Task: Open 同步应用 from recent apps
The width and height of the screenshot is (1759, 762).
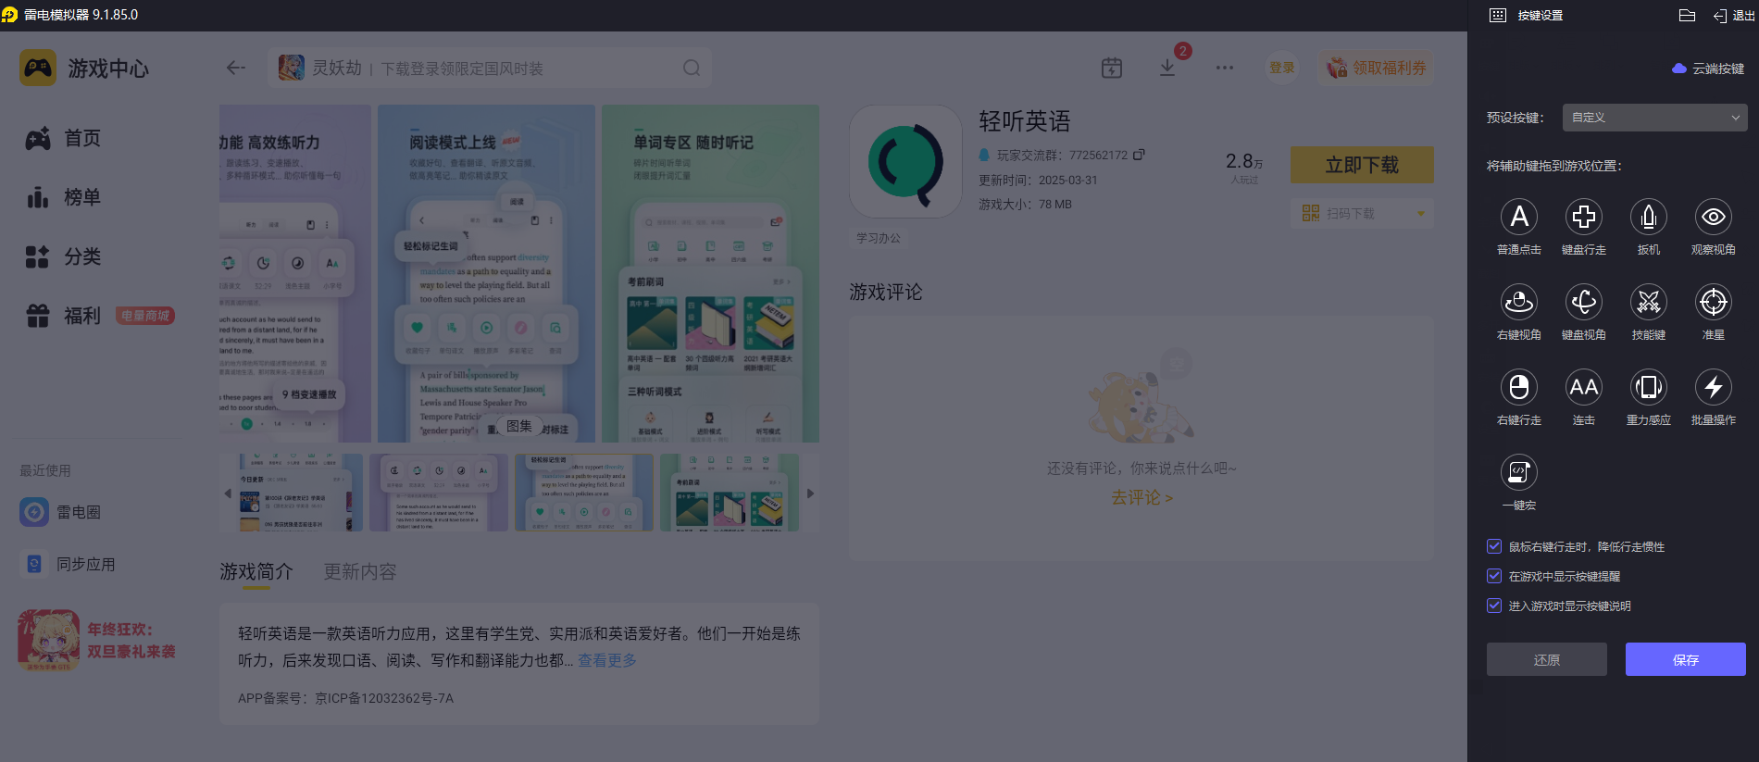Action: (68, 564)
